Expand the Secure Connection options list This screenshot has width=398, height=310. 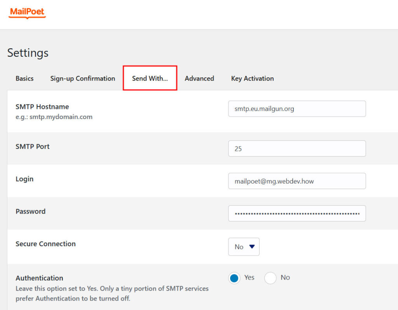click(x=244, y=247)
